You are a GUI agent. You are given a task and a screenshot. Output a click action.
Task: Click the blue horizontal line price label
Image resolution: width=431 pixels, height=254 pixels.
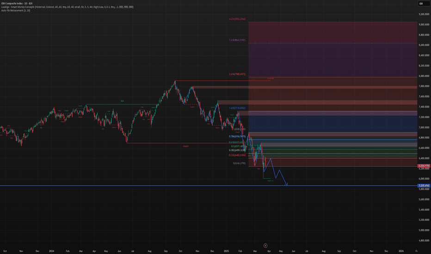click(424, 186)
